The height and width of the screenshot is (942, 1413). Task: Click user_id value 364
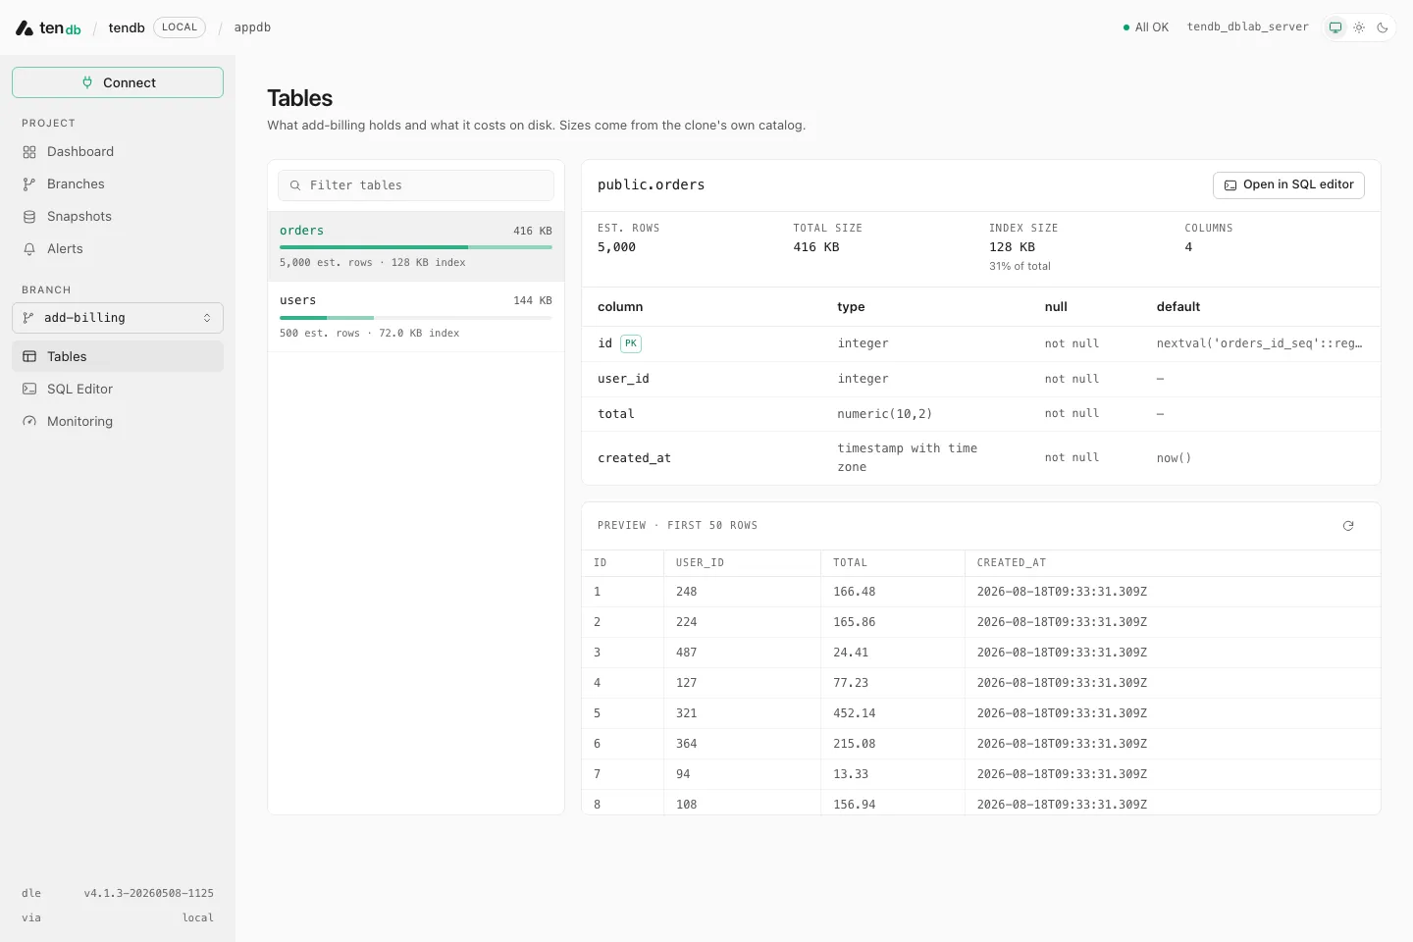point(687,744)
